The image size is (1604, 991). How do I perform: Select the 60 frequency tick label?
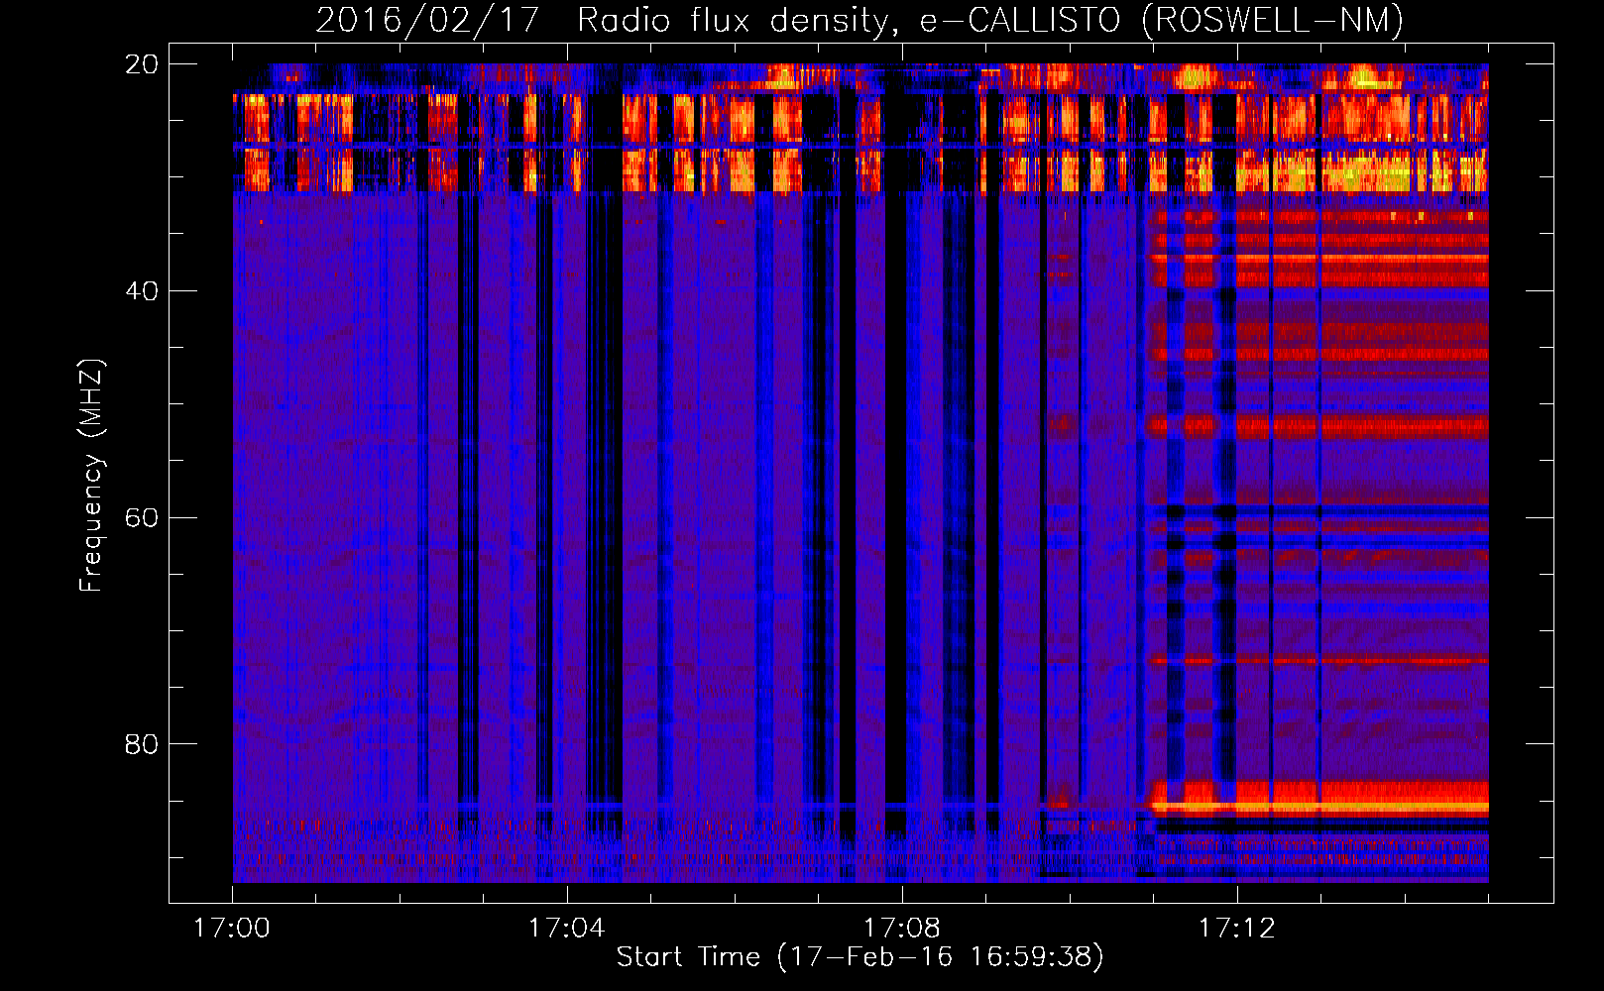pyautogui.click(x=142, y=518)
